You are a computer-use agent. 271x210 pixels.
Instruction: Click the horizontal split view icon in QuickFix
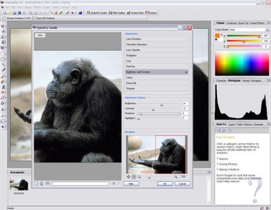tap(48, 183)
